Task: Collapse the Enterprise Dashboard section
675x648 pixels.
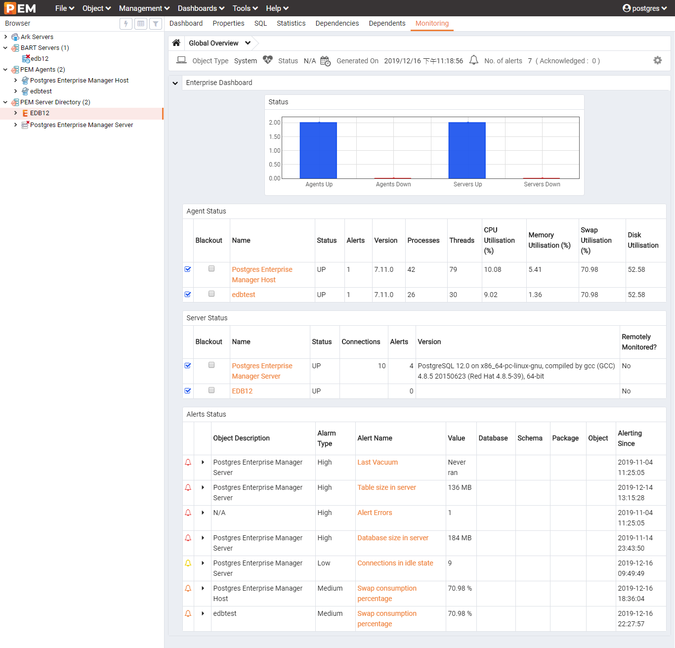Action: click(175, 83)
